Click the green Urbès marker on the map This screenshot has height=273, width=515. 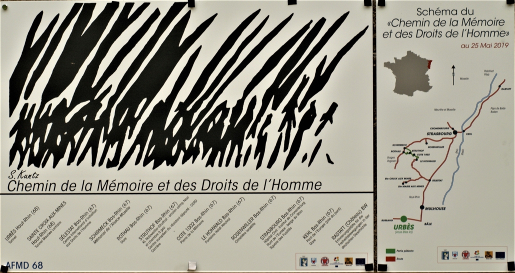[403, 219]
